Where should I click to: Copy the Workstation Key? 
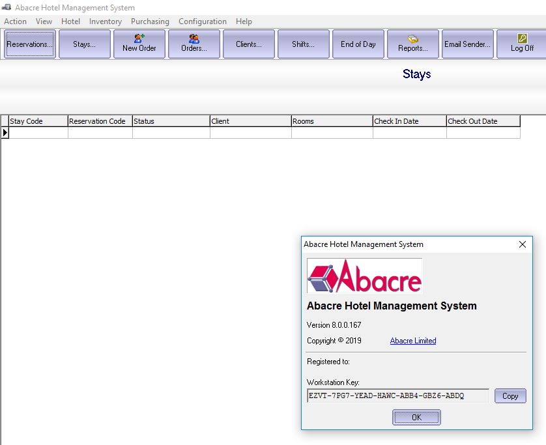[510, 395]
